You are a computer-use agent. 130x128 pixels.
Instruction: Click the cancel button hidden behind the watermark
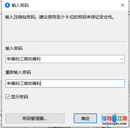(113, 118)
